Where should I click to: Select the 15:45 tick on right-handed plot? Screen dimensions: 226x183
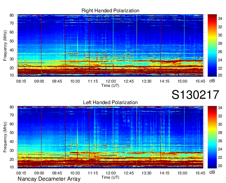200,81
